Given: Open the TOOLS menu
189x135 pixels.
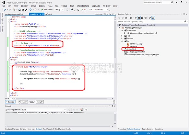Looking at the screenshot, I should tap(64, 6).
